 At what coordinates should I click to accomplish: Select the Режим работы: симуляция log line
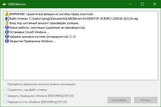47,28
